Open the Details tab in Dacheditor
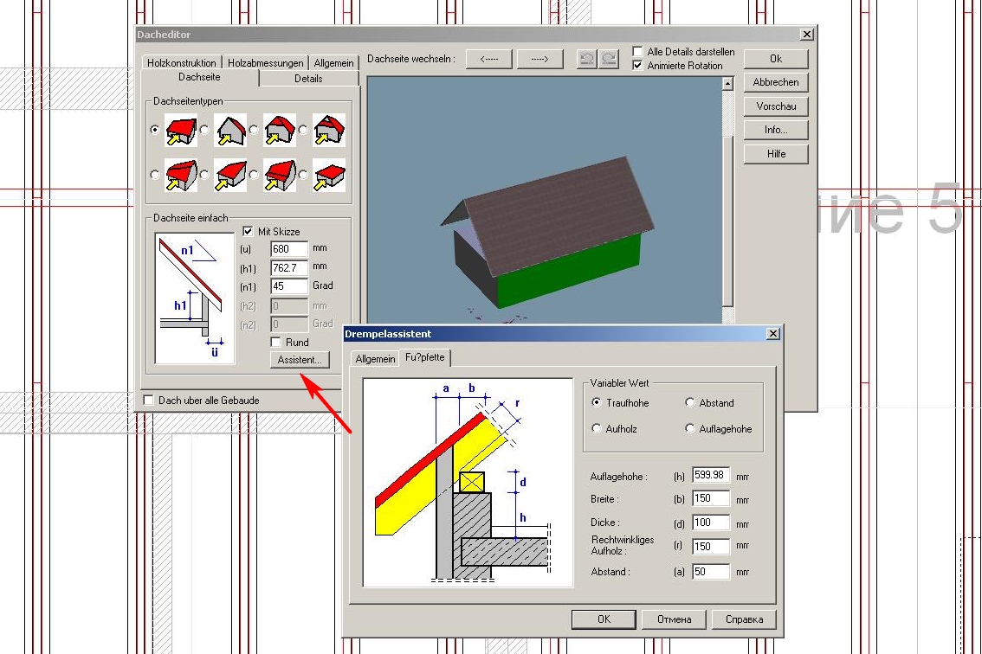This screenshot has width=982, height=654. 308,79
